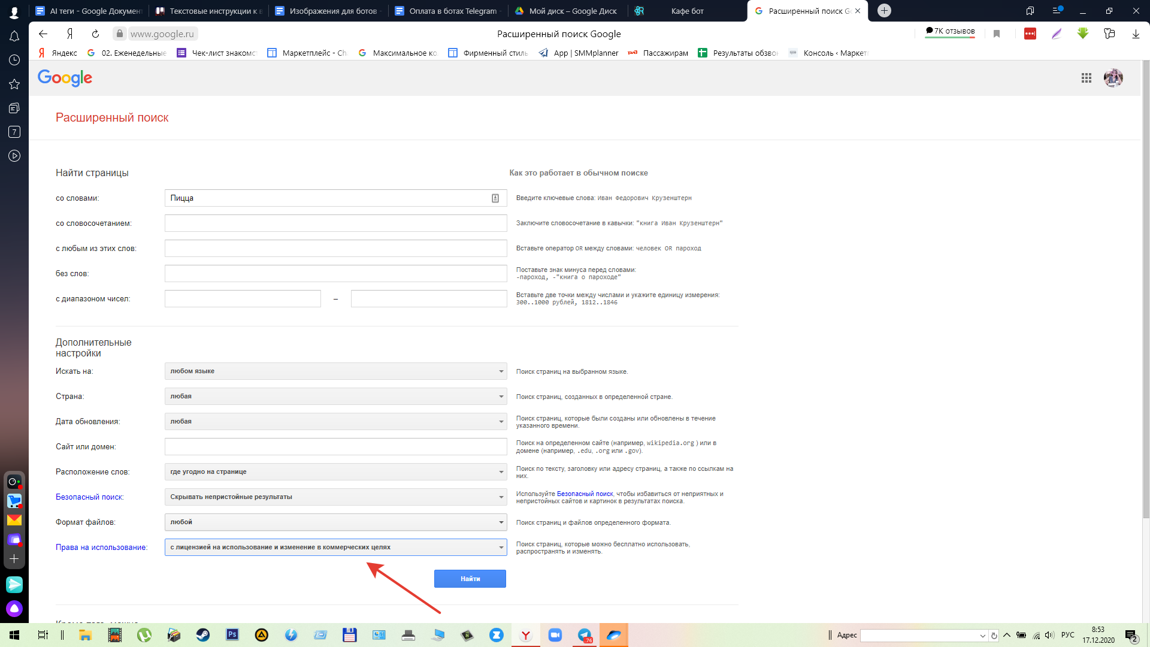Open the Telegram icon in the taskbar

[585, 635]
